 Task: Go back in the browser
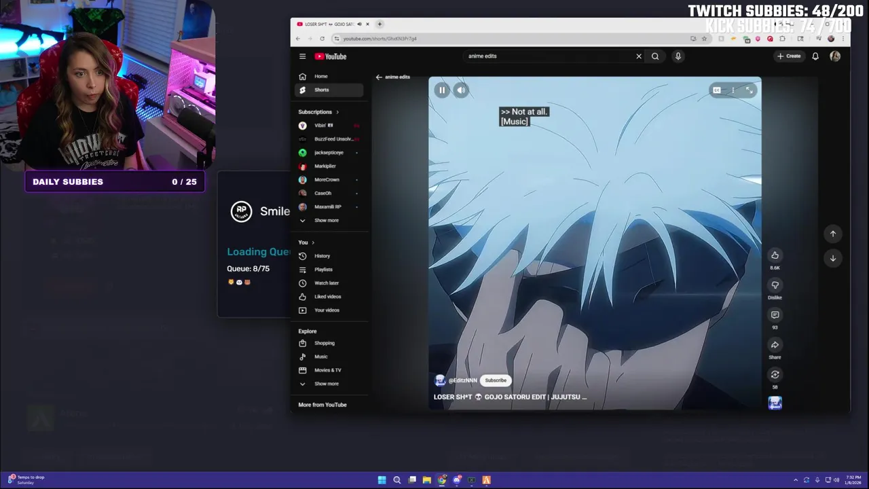(x=298, y=39)
